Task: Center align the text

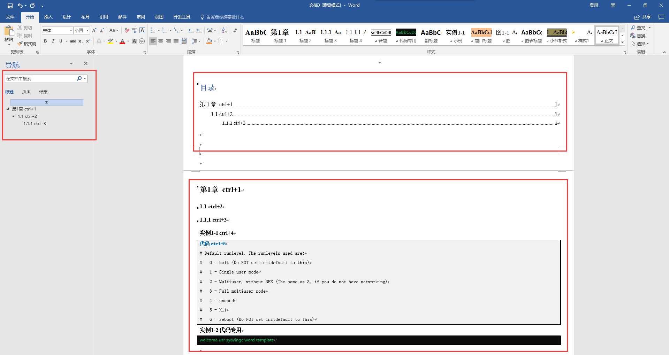Action: tap(161, 41)
